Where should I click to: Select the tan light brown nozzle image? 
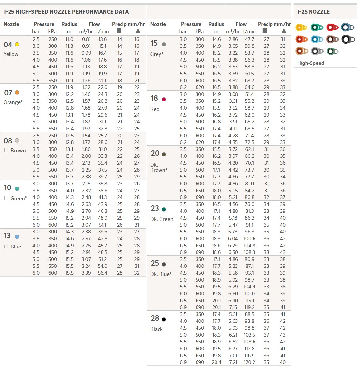tap(301, 51)
